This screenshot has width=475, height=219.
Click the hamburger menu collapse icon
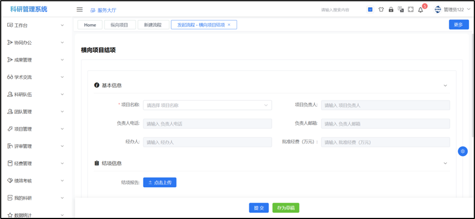coord(80,9)
